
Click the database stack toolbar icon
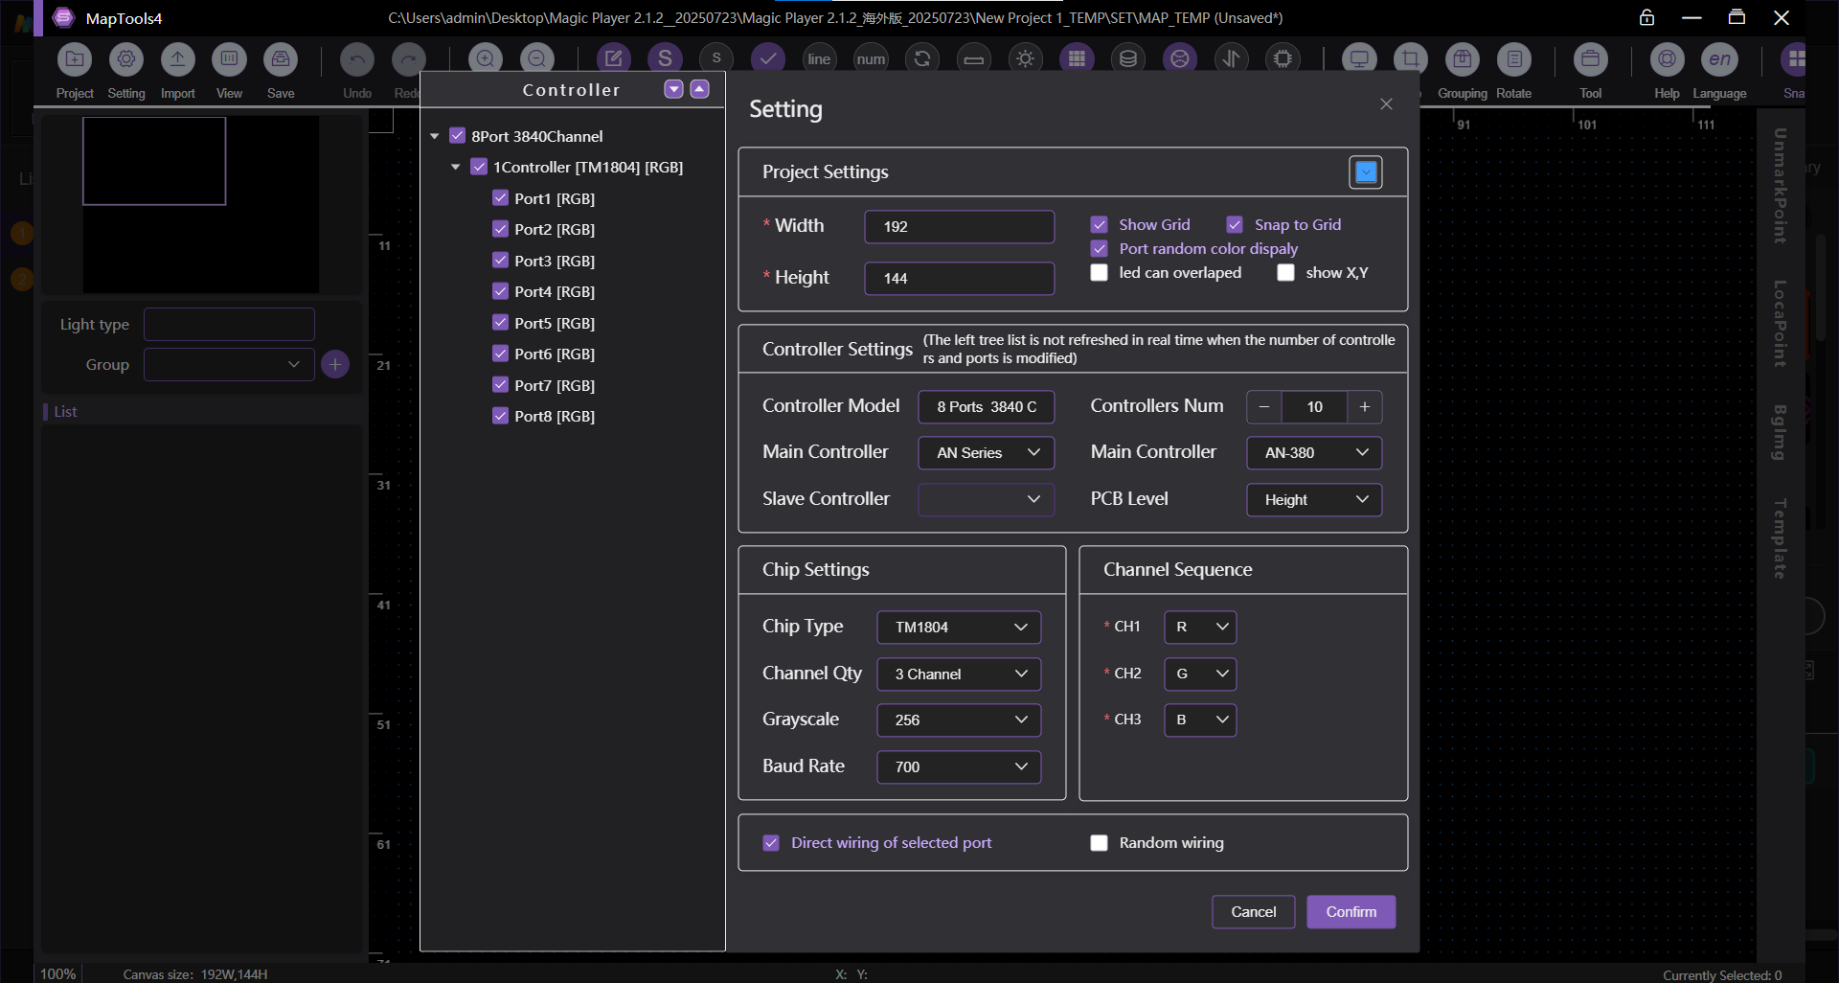(x=1128, y=58)
